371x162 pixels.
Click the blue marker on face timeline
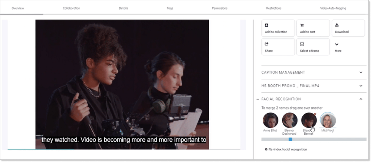click(290, 139)
